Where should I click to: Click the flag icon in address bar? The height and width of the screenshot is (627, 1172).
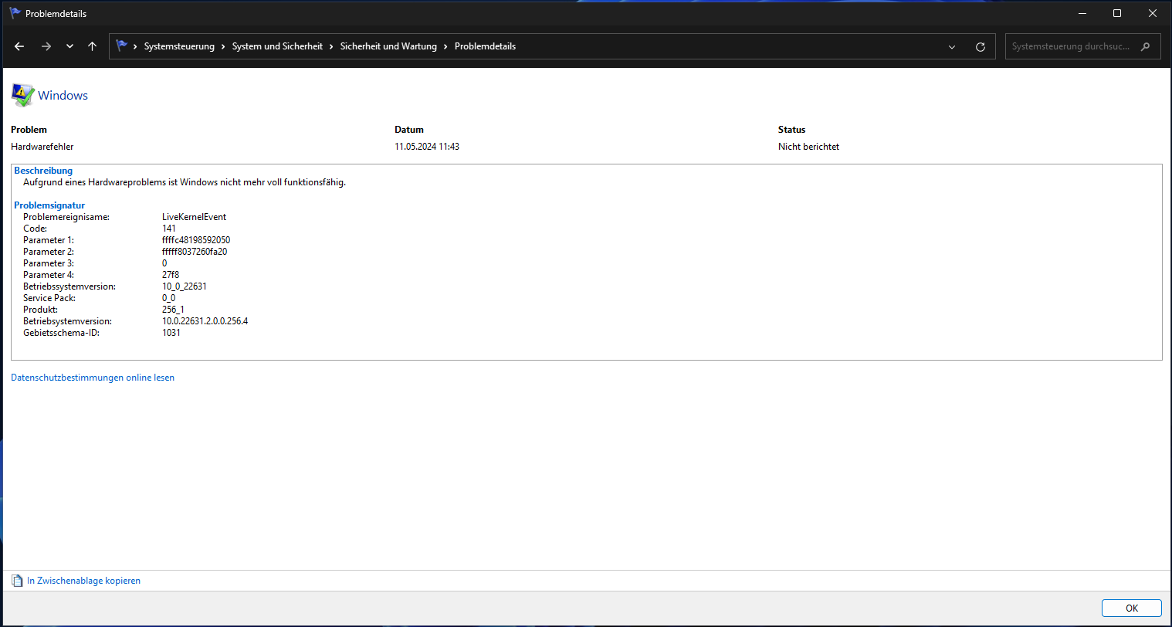click(122, 46)
